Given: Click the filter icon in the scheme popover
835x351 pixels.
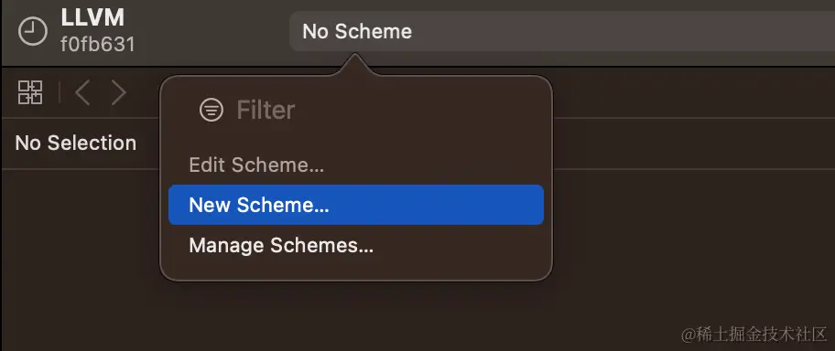Looking at the screenshot, I should (x=211, y=110).
